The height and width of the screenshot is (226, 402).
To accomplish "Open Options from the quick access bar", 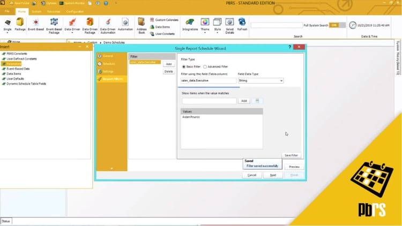I will tap(49, 3).
